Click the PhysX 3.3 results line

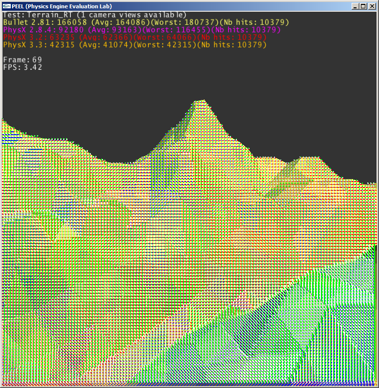pos(135,45)
